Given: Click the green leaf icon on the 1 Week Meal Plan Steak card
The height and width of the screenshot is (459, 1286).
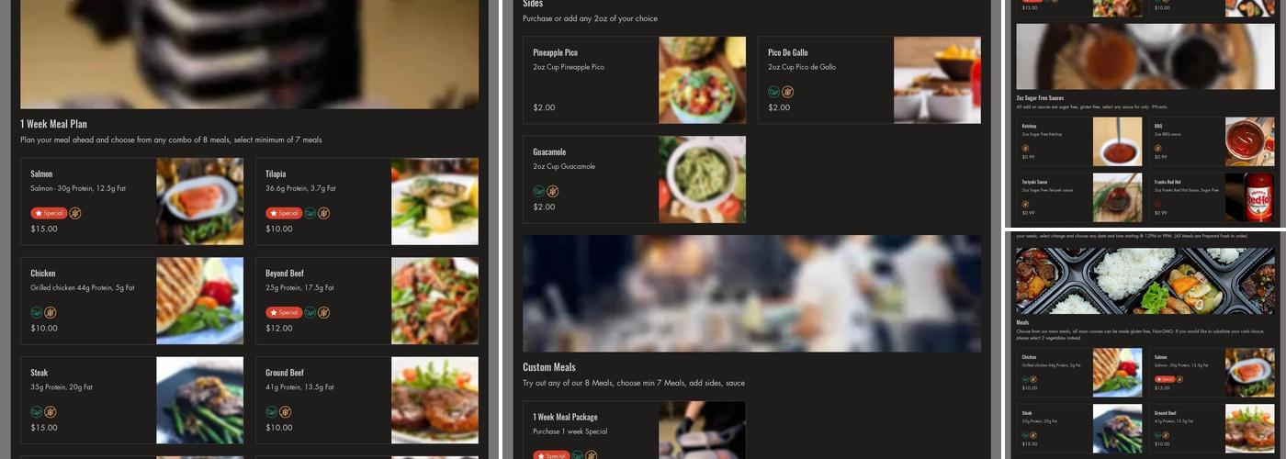Looking at the screenshot, I should pyautogui.click(x=37, y=412).
